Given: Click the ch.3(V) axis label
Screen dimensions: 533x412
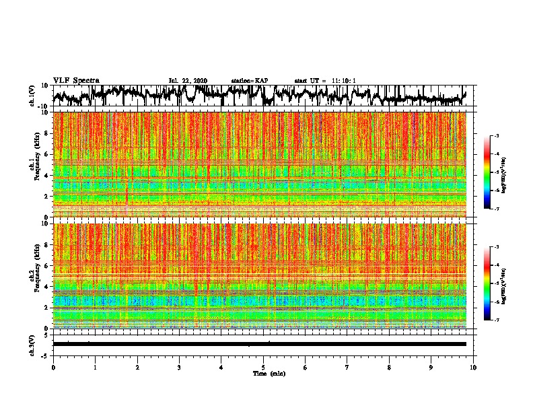Looking at the screenshot, I should coord(32,345).
